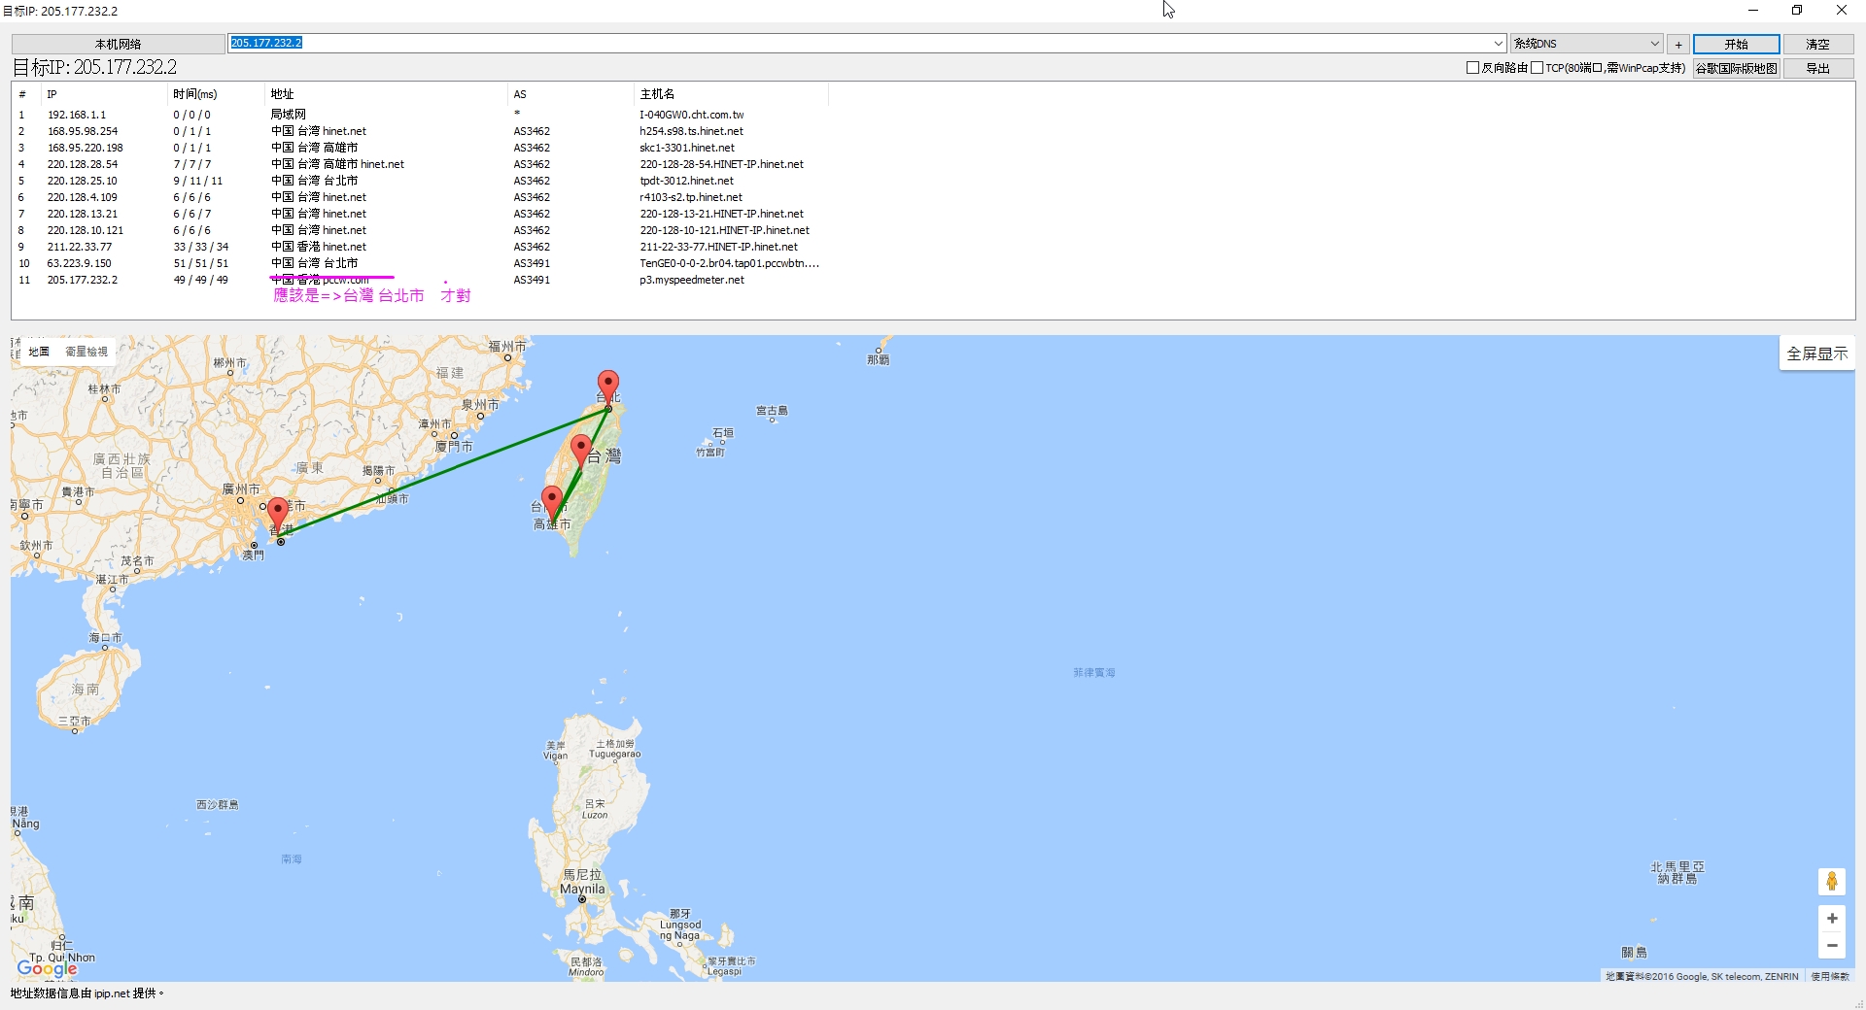Click the 33 / 33 / 34 time cell
Viewport: 1866px width, 1010px height.
(201, 247)
